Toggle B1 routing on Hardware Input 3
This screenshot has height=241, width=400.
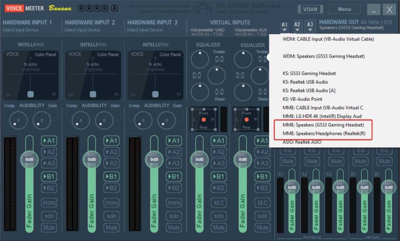174,177
